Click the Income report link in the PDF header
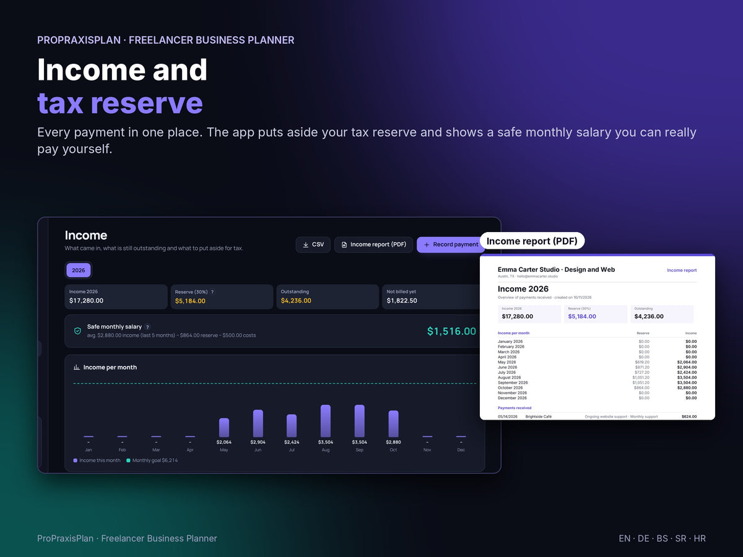 click(x=682, y=270)
